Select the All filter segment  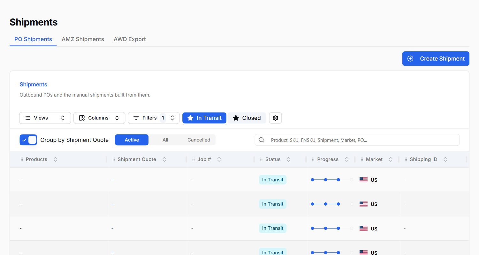[x=165, y=140]
